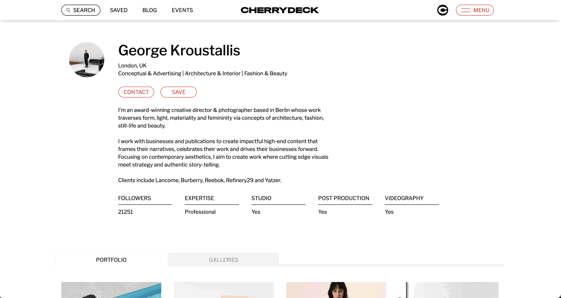The height and width of the screenshot is (298, 561).
Task: Open the Events page
Action: (182, 10)
